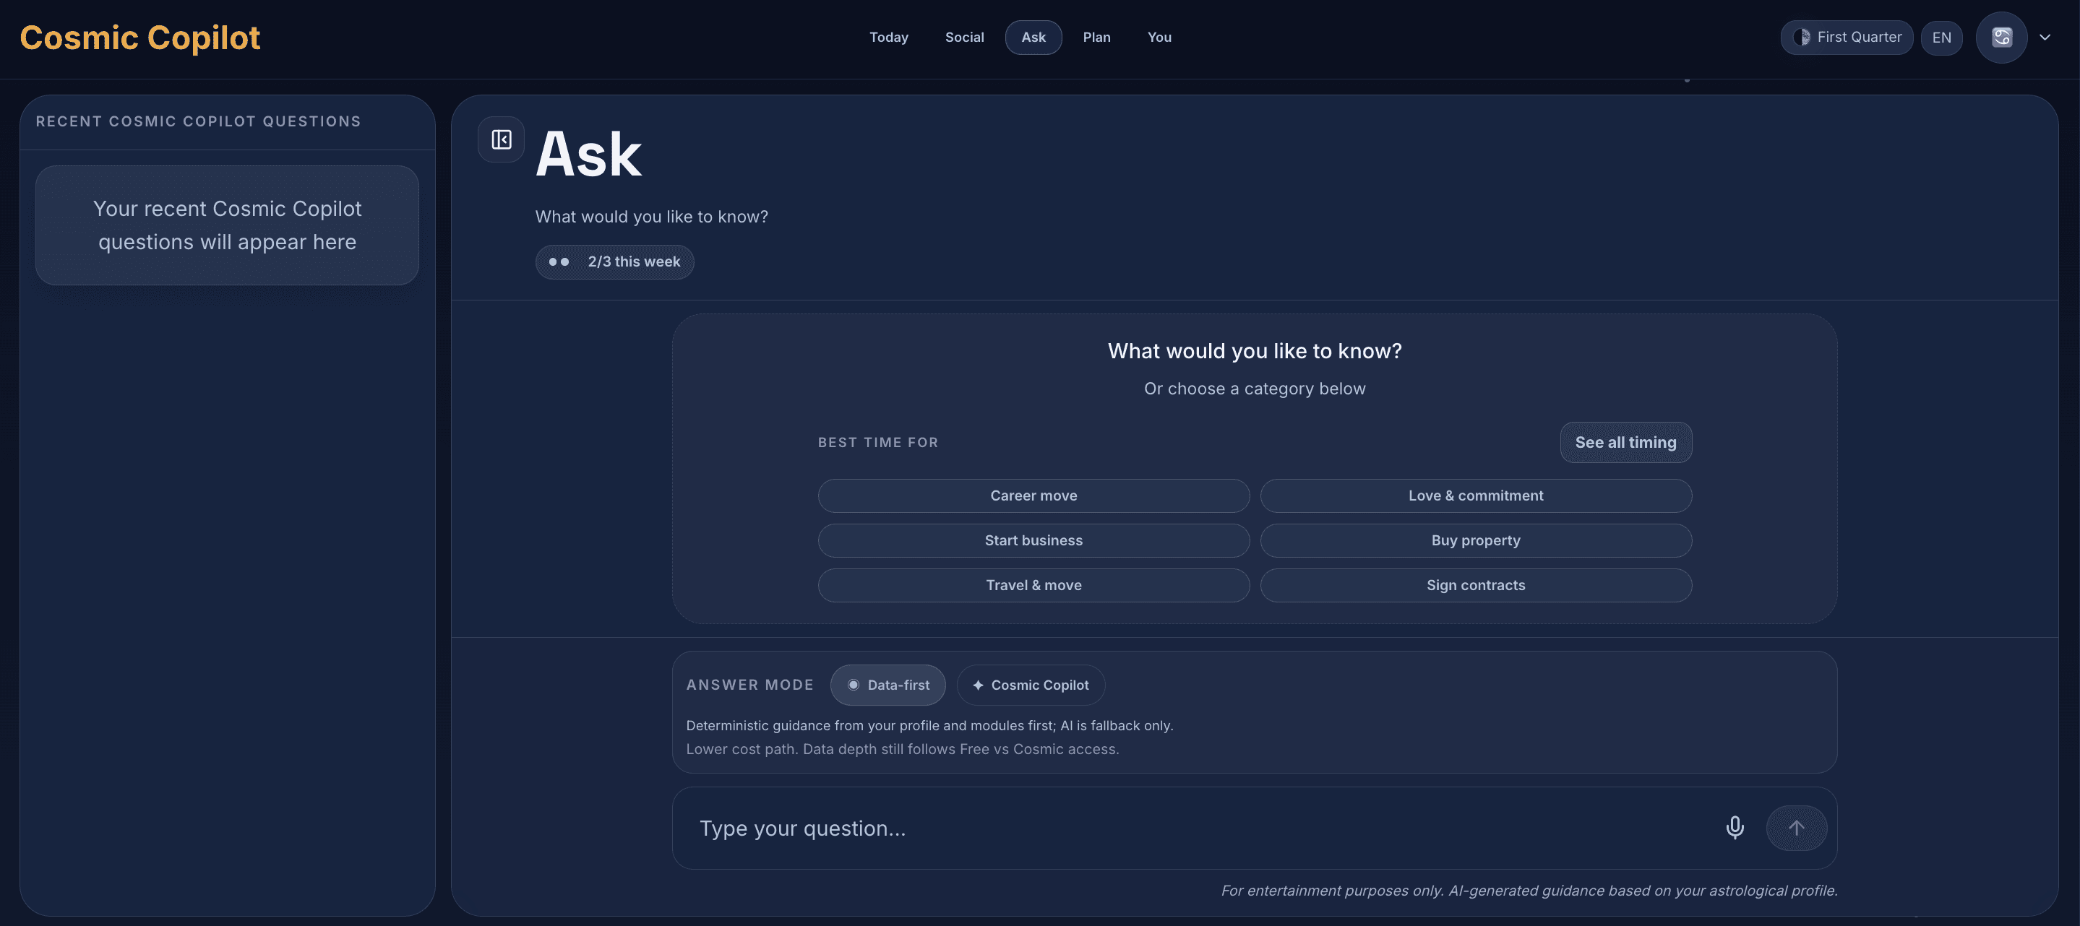Screen dimensions: 2080x926
Task: Click the microphone icon to dictate a question
Action: click(x=1735, y=828)
